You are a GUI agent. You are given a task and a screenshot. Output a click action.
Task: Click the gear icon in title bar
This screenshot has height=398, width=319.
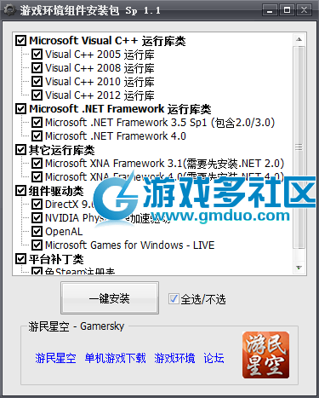(x=9, y=10)
